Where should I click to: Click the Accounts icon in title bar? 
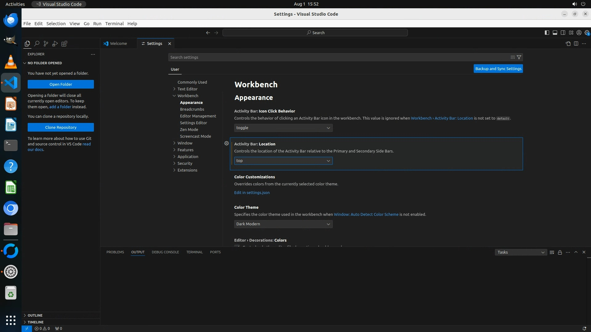coord(579,33)
